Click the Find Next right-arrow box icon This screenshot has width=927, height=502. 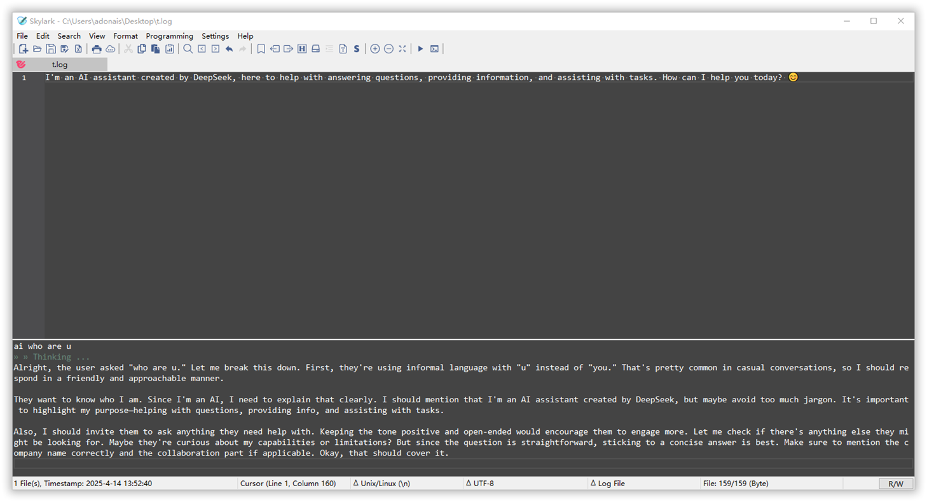pyautogui.click(x=215, y=49)
